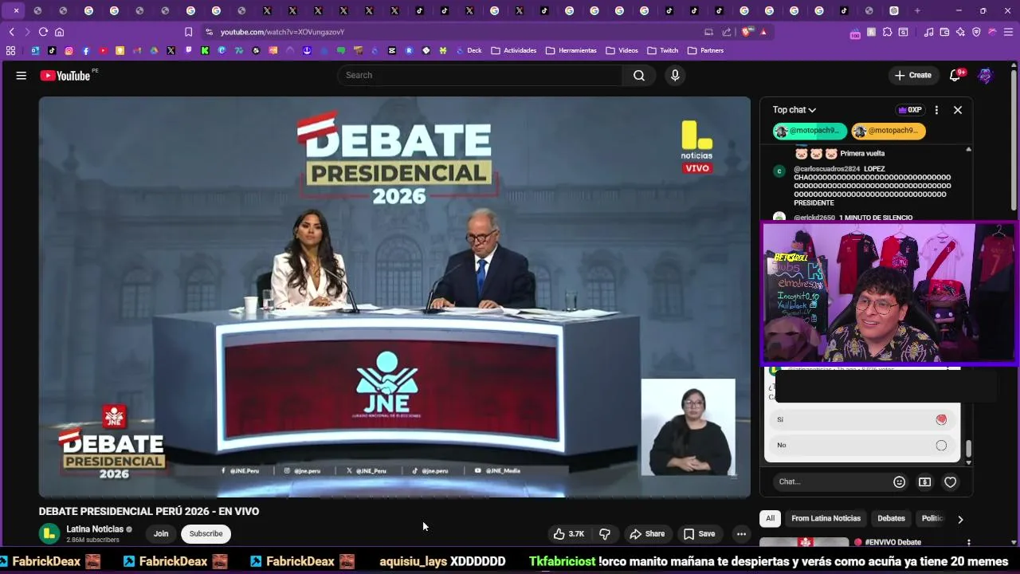Image resolution: width=1020 pixels, height=574 pixels.
Task: Click the Join channel button
Action: (x=161, y=534)
